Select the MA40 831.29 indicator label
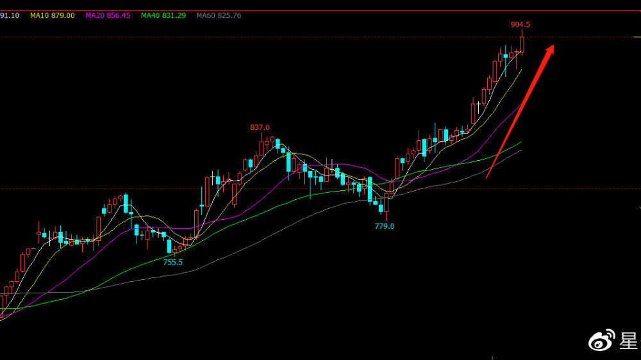This screenshot has height=360, width=641. pos(163,15)
